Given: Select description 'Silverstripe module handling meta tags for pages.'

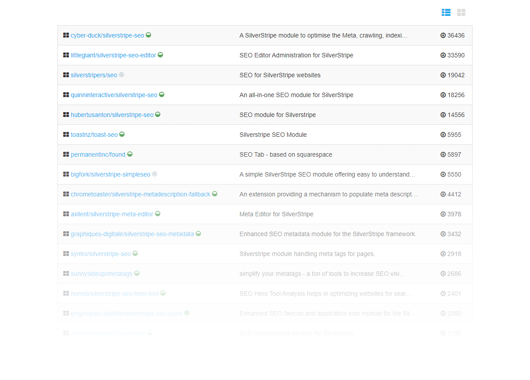Looking at the screenshot, I should click(x=307, y=254).
